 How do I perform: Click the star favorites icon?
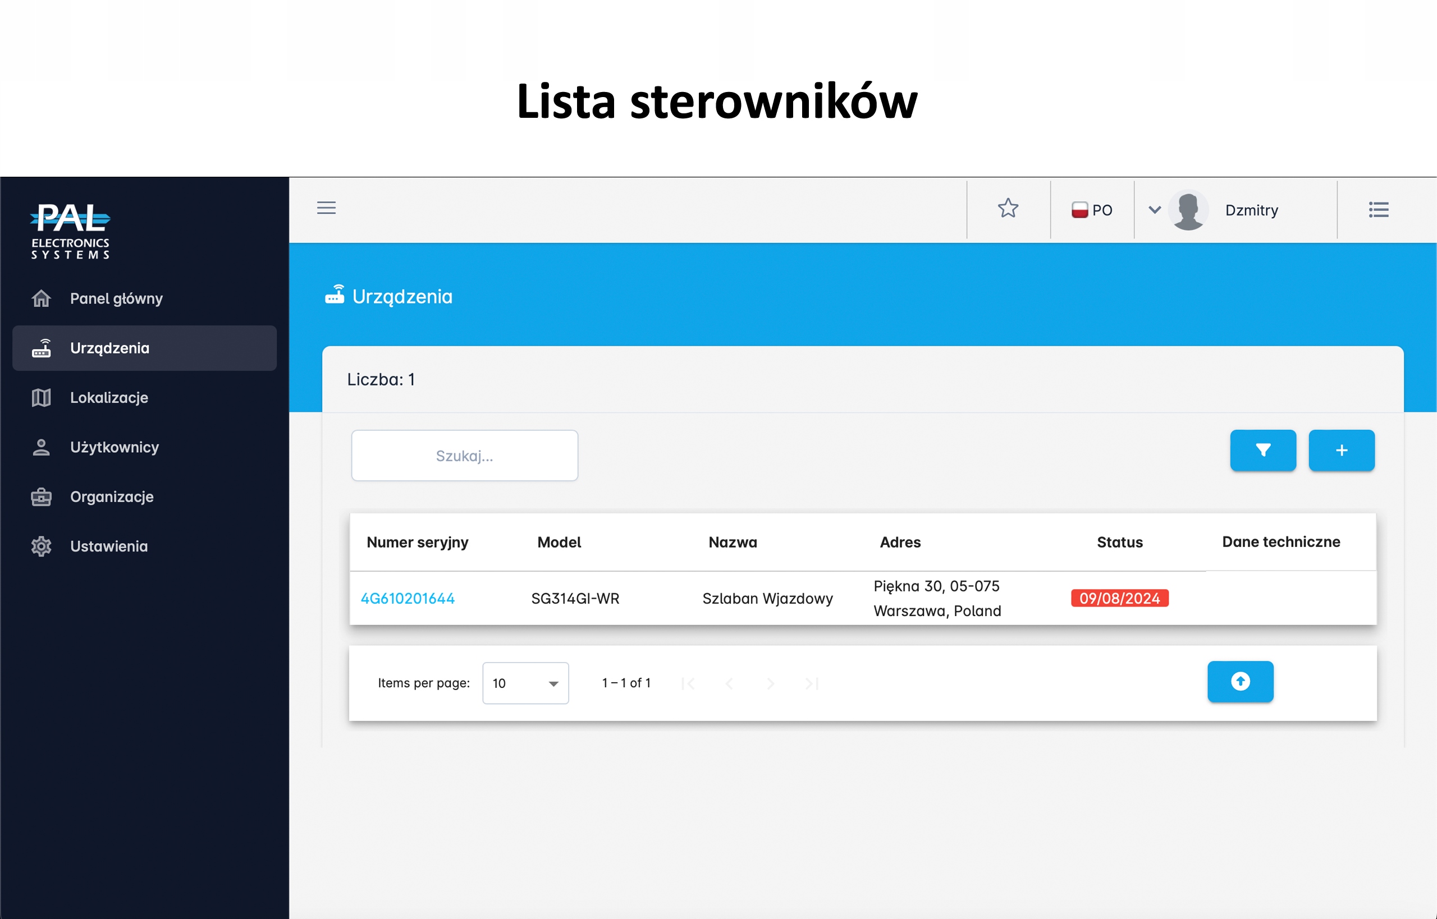1008,208
